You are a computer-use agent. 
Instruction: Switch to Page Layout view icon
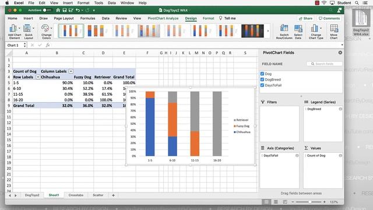pos(276,202)
